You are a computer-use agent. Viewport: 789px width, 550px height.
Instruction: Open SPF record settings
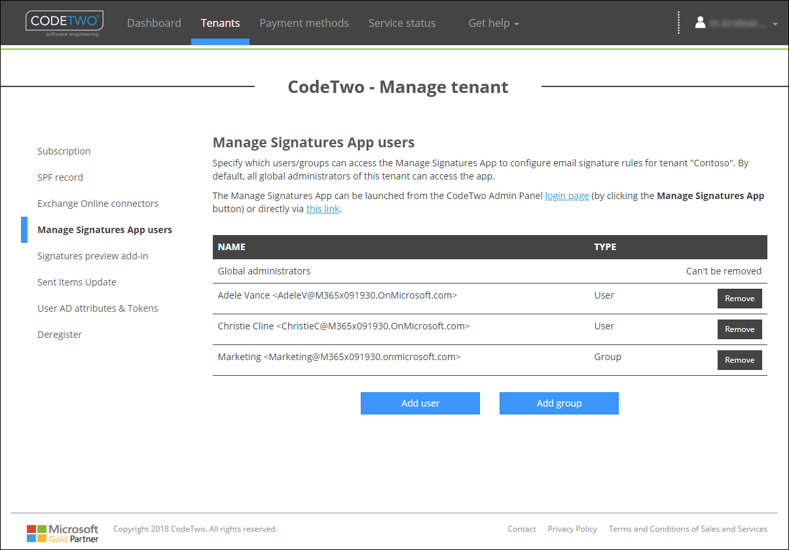60,177
